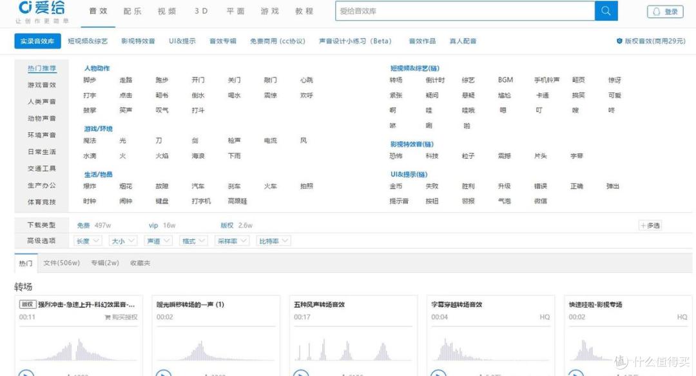Click the 爱给音效库 search input field
This screenshot has width=696, height=376.
point(465,11)
